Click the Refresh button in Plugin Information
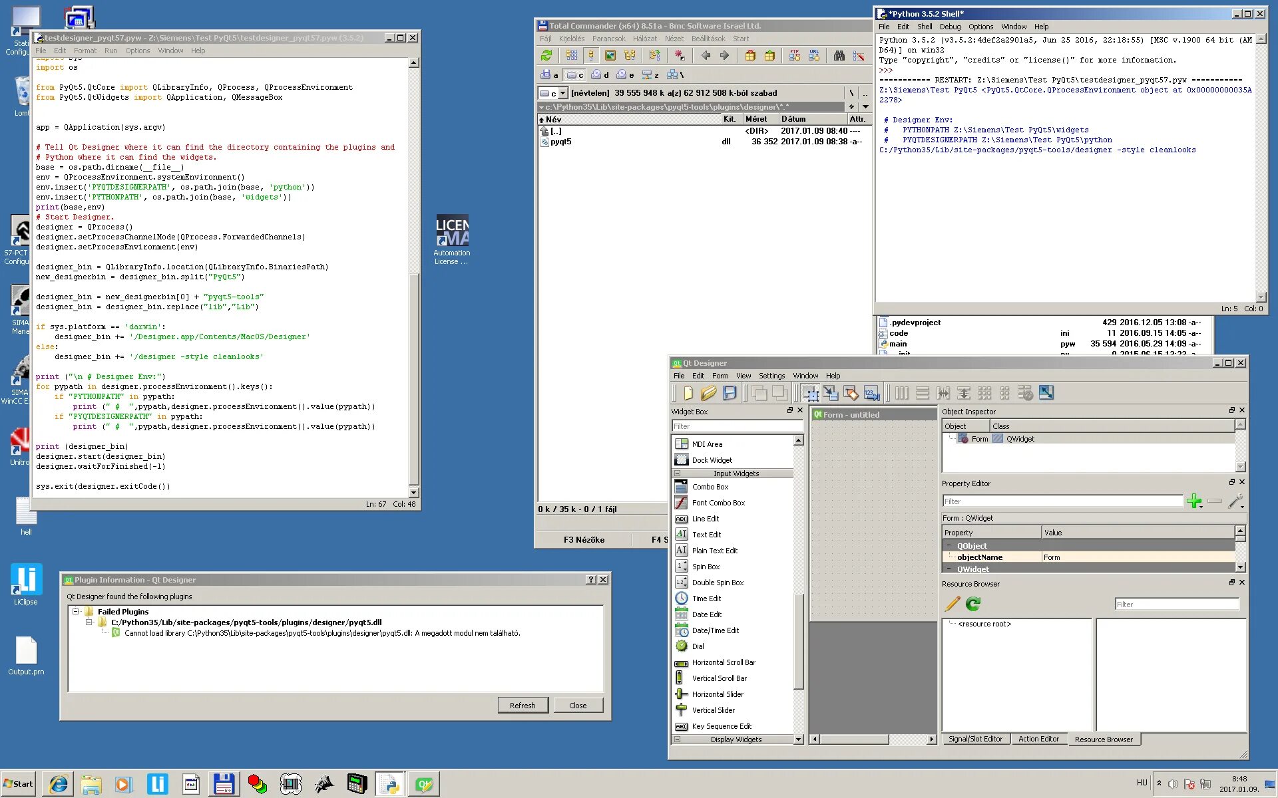Image resolution: width=1278 pixels, height=798 pixels. point(522,705)
